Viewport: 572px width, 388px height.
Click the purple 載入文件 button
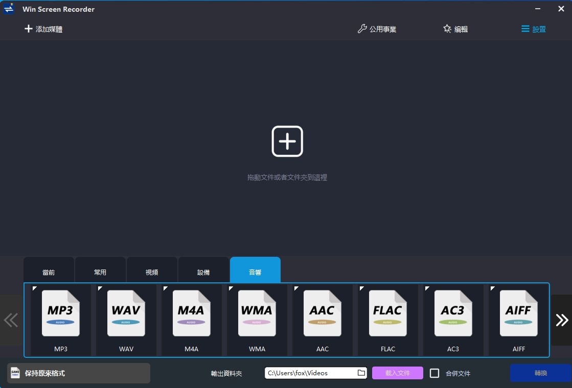[x=398, y=373]
